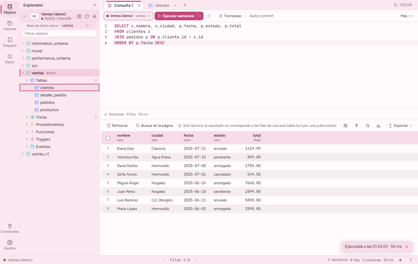Open the Historial sidebar panel
418x264 pixels.
click(10, 25)
